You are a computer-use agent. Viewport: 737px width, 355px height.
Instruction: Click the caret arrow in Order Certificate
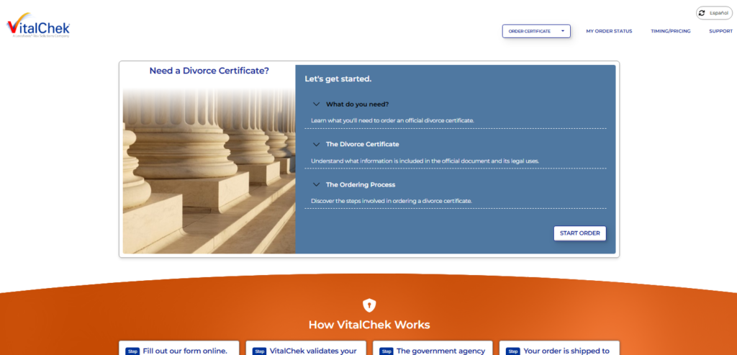point(562,31)
